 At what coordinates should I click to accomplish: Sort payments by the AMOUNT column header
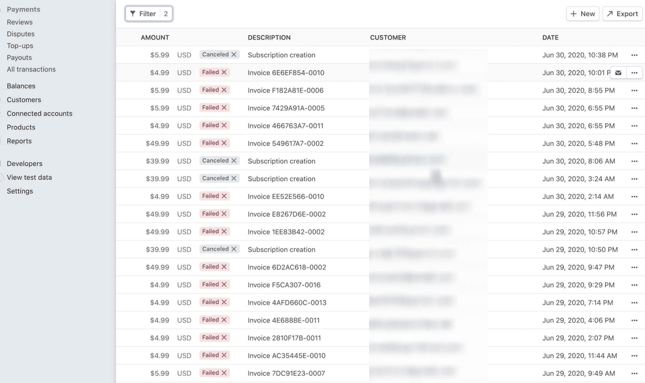(x=155, y=37)
